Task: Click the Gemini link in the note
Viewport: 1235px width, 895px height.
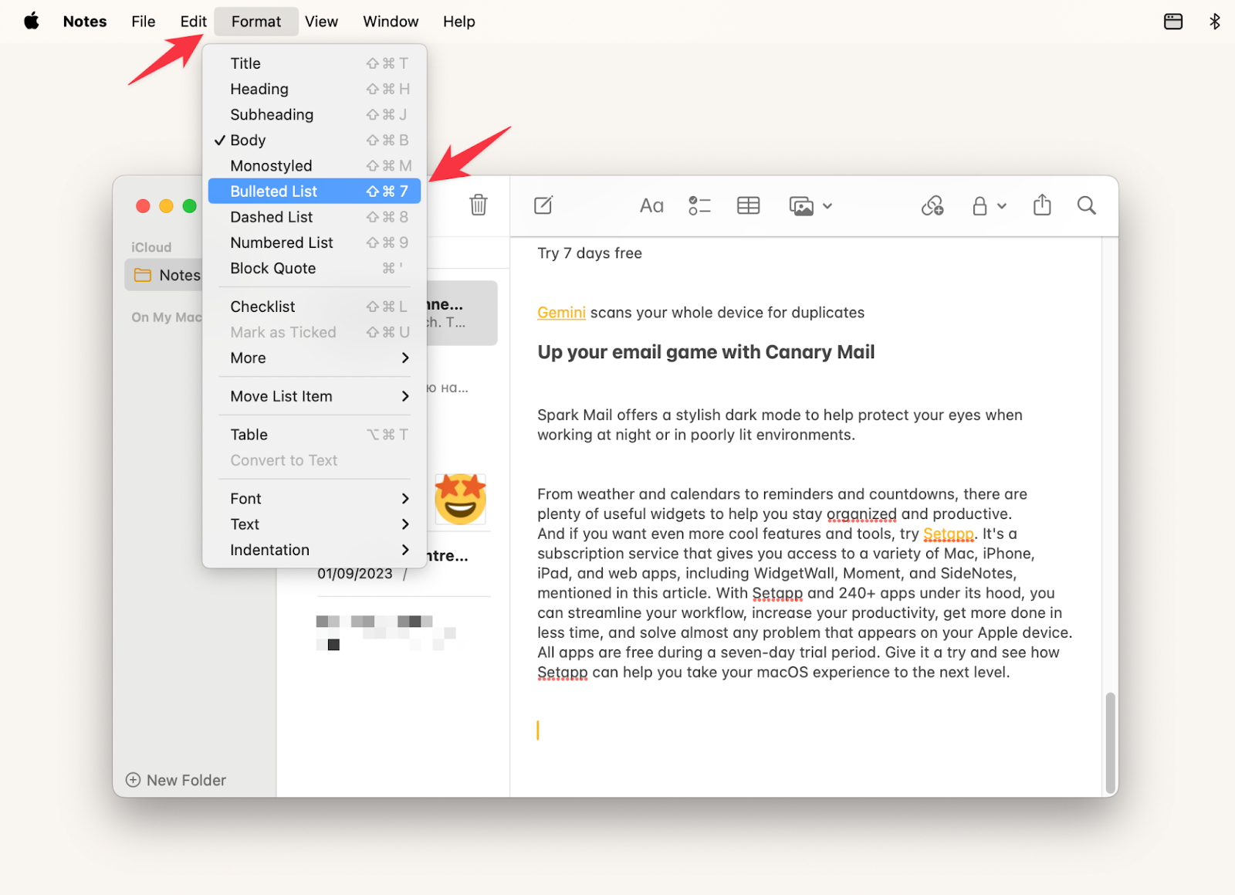Action: pyautogui.click(x=561, y=312)
